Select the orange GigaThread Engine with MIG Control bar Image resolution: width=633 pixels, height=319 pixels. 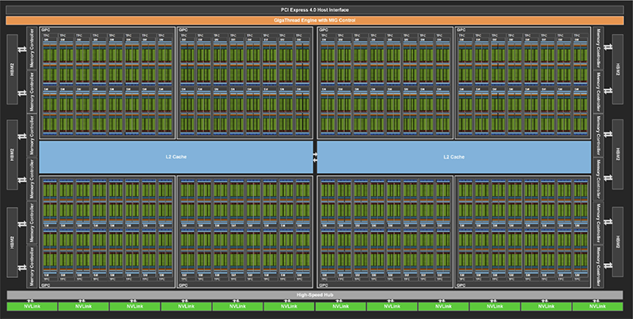pyautogui.click(x=316, y=20)
